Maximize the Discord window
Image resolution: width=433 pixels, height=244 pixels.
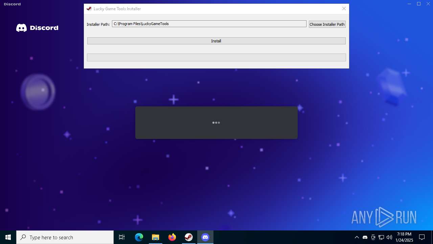(419, 4)
